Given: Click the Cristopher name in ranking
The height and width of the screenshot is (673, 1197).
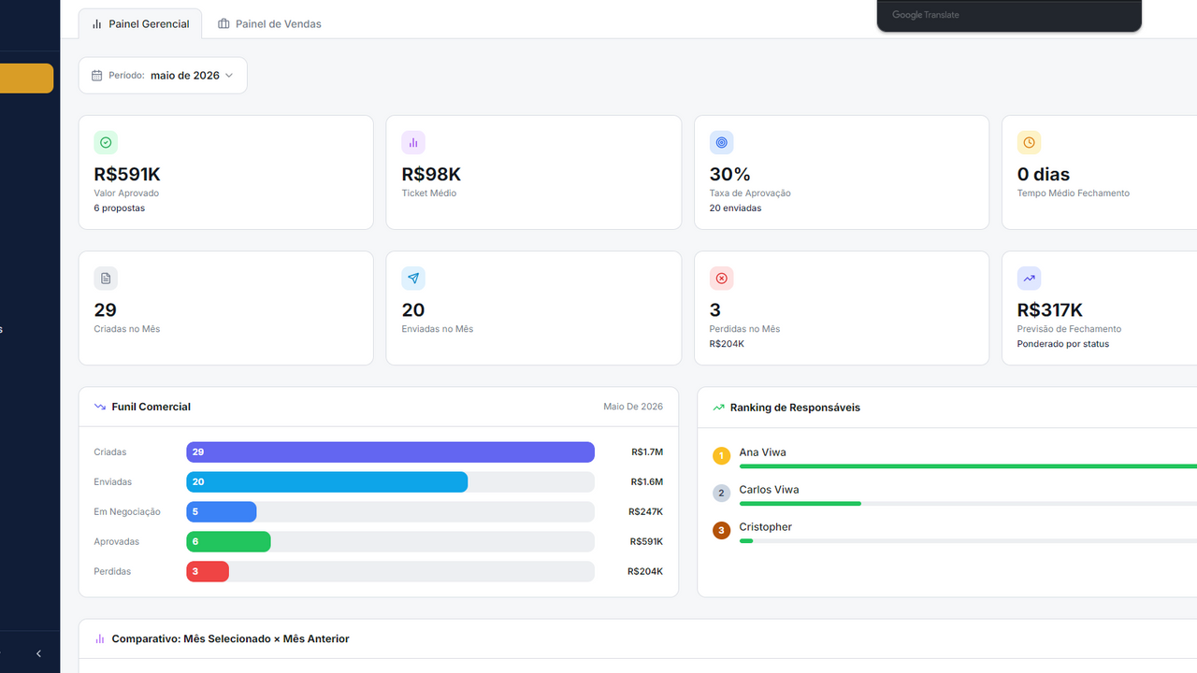Looking at the screenshot, I should (765, 527).
